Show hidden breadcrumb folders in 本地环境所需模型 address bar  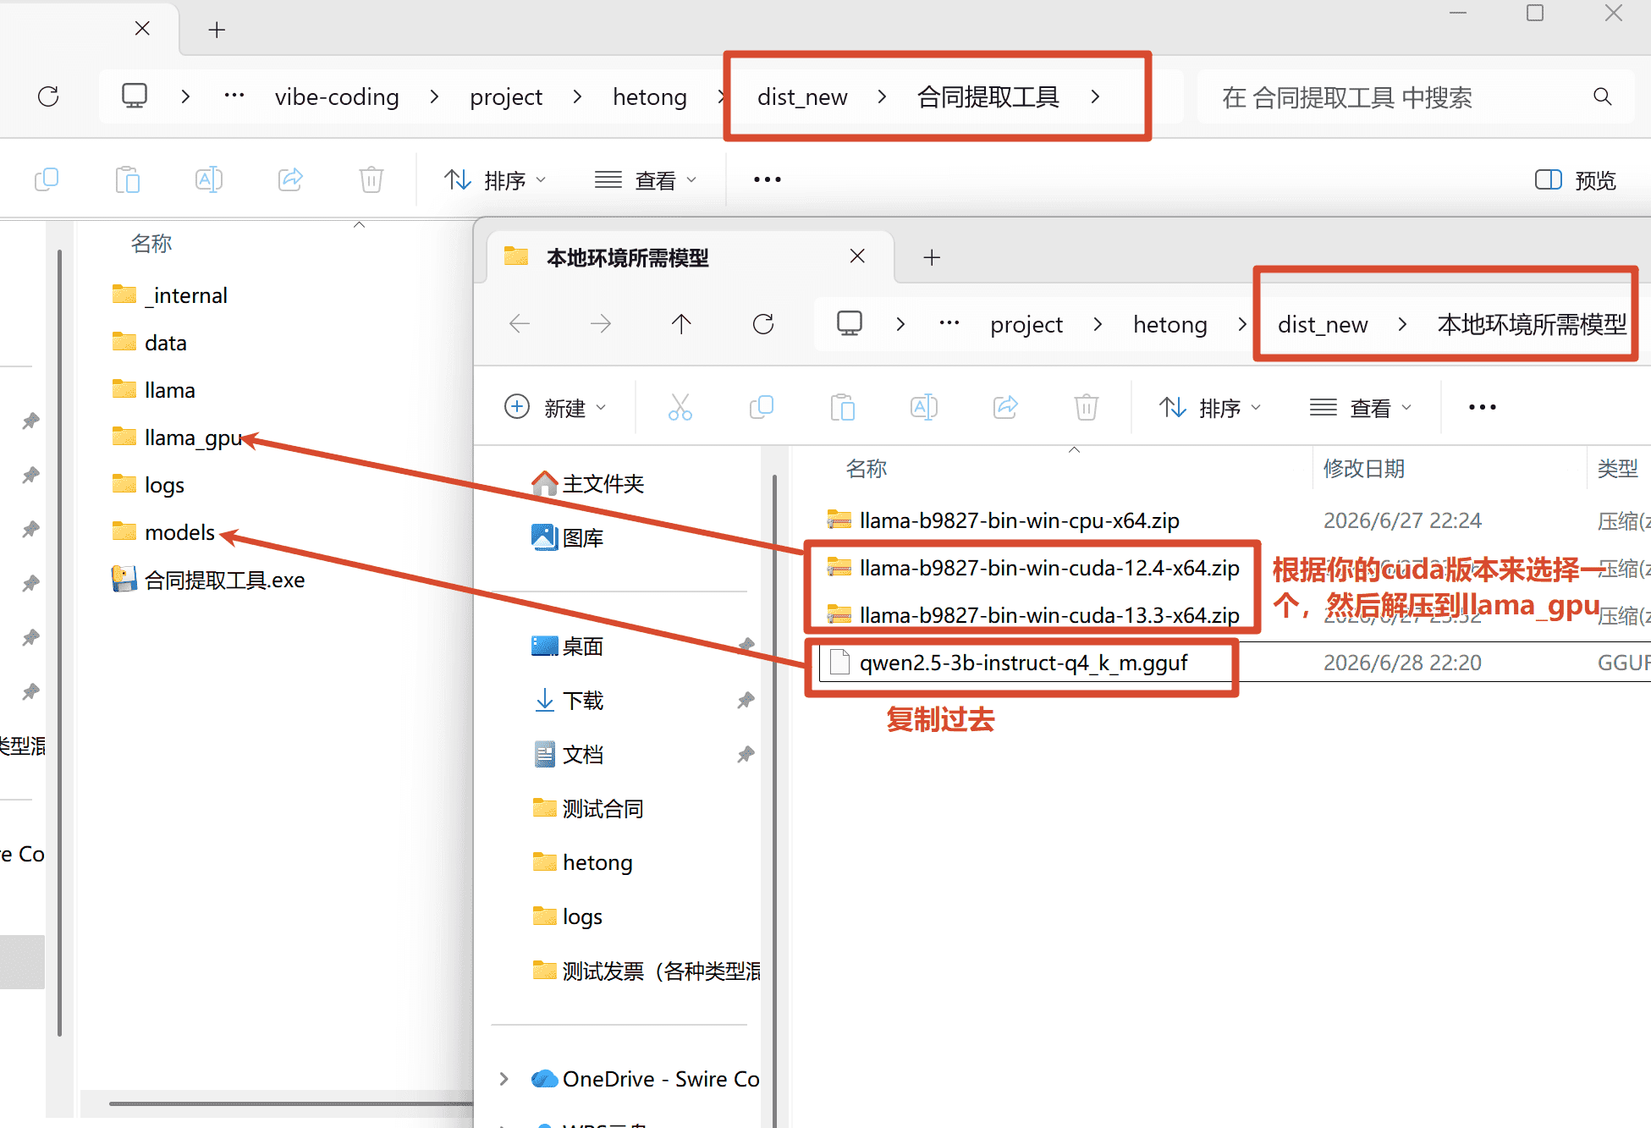click(x=949, y=323)
